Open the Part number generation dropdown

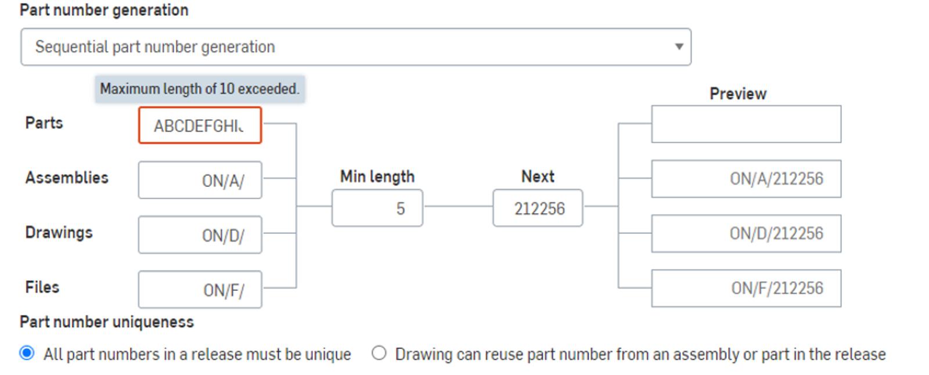click(x=355, y=47)
